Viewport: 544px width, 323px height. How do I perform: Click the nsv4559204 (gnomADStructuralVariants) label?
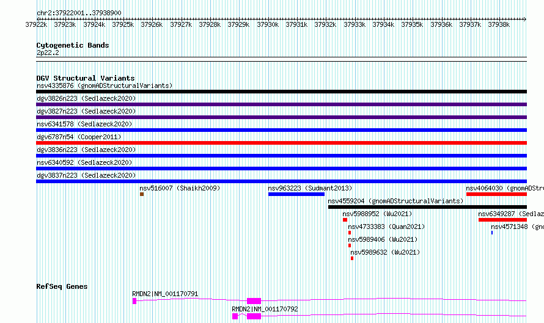click(x=395, y=201)
